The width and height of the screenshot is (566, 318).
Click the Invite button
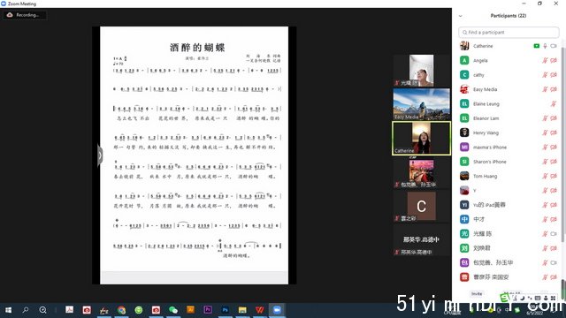pyautogui.click(x=477, y=294)
